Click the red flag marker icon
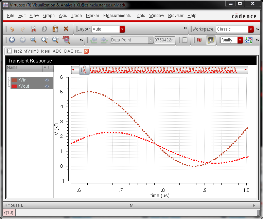This screenshot has height=219, width=263. tap(199, 40)
